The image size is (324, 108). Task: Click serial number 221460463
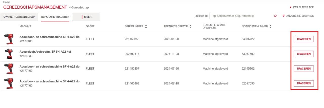(x=132, y=83)
